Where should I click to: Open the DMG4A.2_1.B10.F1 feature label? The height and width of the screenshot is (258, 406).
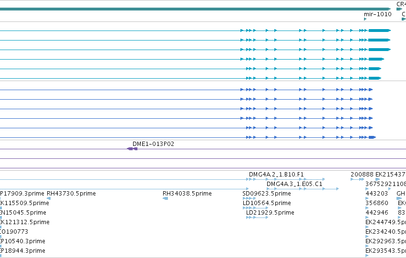(x=276, y=175)
